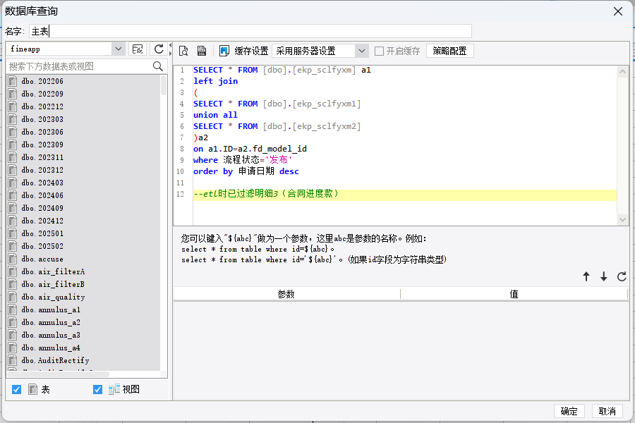This screenshot has height=423, width=635.
Task: Click SQL editor scroll up arrow
Action: [622, 71]
